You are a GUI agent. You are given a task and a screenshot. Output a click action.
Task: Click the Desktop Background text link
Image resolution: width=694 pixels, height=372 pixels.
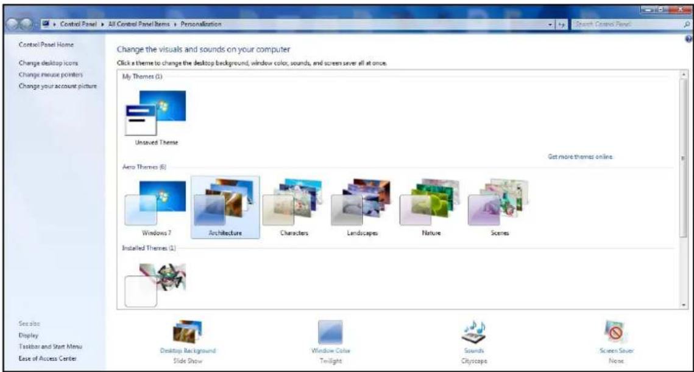tap(188, 351)
